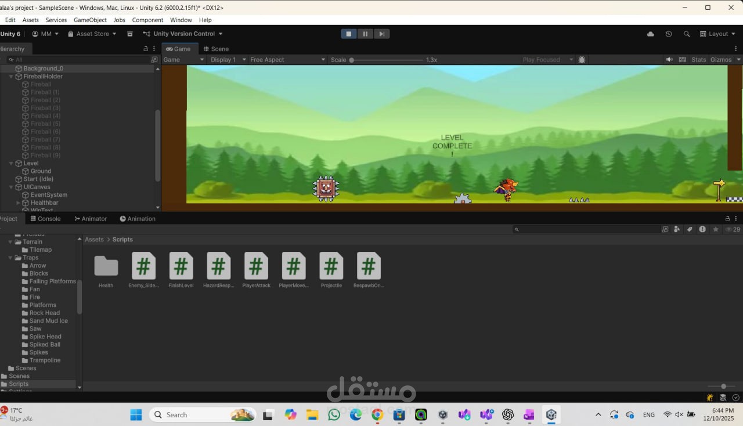Click the Pause button in the toolbar
Viewport: 743px width, 426px height.
point(365,34)
